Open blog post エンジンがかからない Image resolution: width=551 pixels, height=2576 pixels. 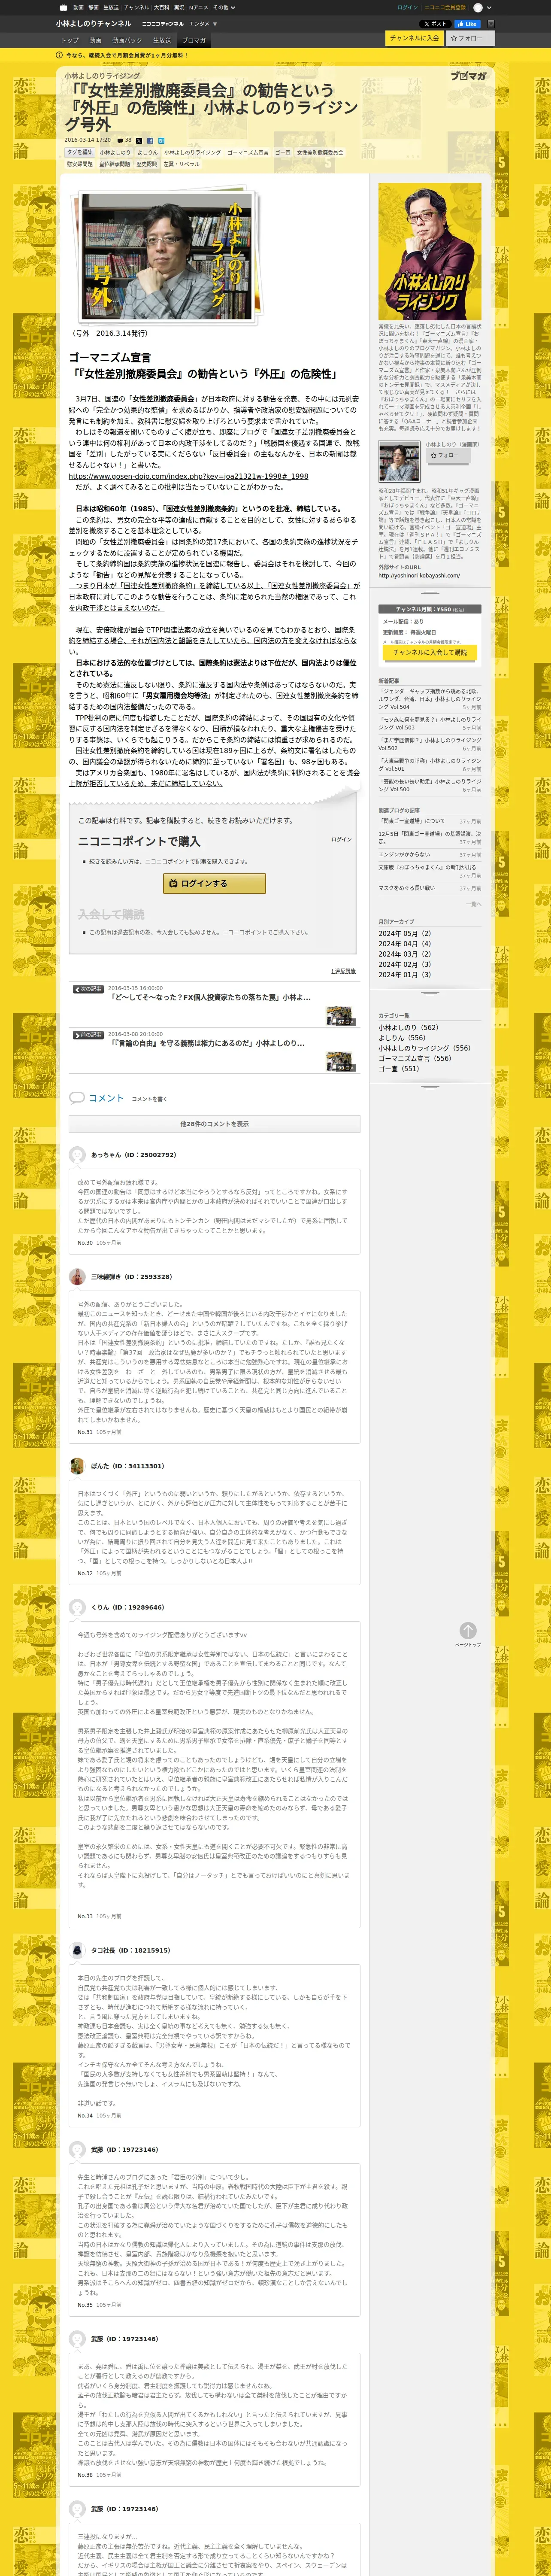[404, 854]
